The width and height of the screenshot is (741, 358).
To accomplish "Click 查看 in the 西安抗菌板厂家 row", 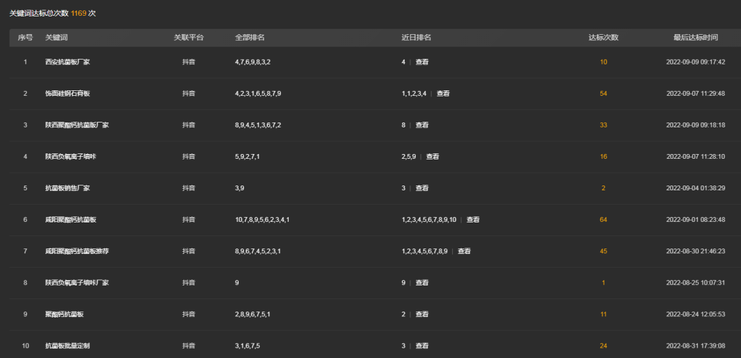I will pos(422,62).
